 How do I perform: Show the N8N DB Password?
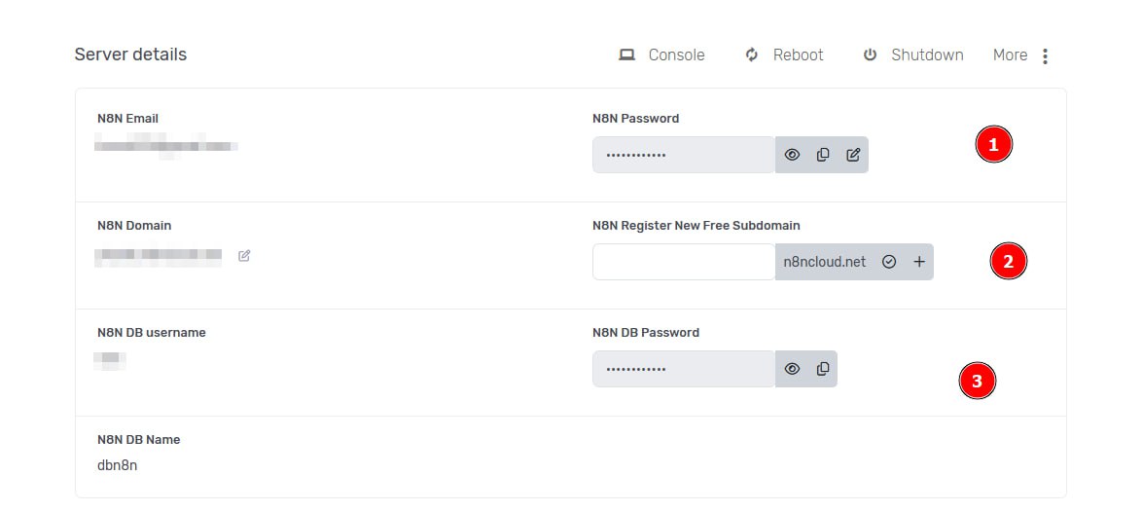pyautogui.click(x=792, y=369)
